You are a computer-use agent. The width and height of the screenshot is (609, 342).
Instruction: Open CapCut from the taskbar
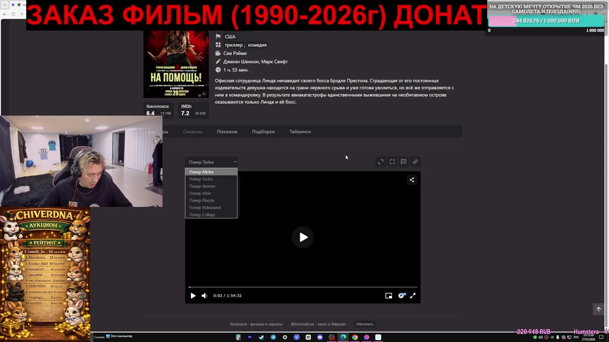click(308, 337)
